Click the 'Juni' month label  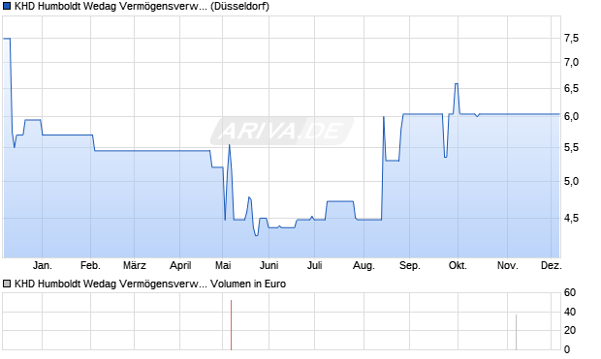(x=269, y=265)
